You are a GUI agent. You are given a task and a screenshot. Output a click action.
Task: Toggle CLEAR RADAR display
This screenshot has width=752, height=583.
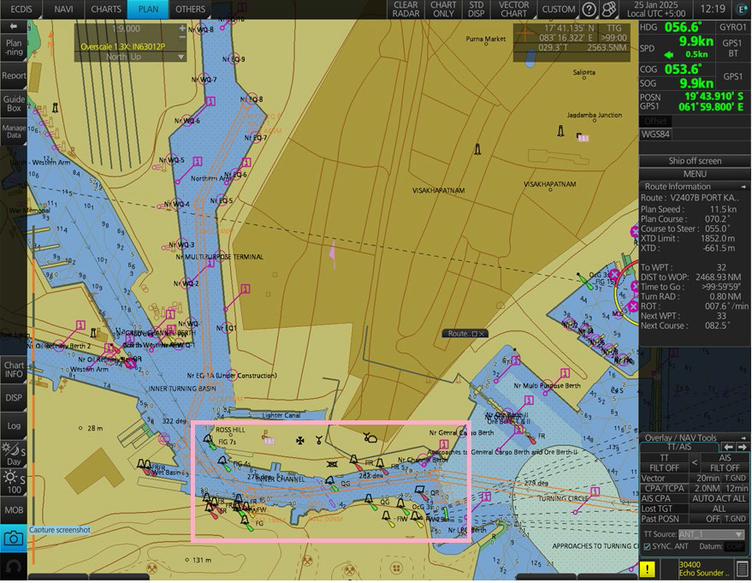point(406,9)
